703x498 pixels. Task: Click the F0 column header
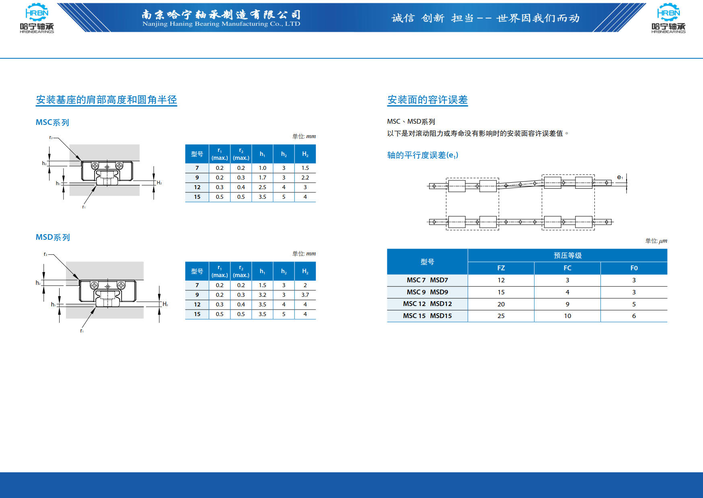pos(634,268)
